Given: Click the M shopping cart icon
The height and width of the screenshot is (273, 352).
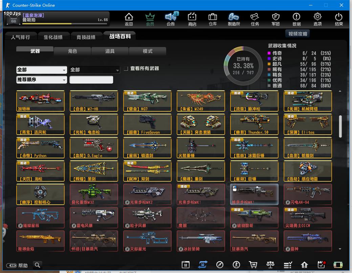Looking at the screenshot, I should coord(253,265).
